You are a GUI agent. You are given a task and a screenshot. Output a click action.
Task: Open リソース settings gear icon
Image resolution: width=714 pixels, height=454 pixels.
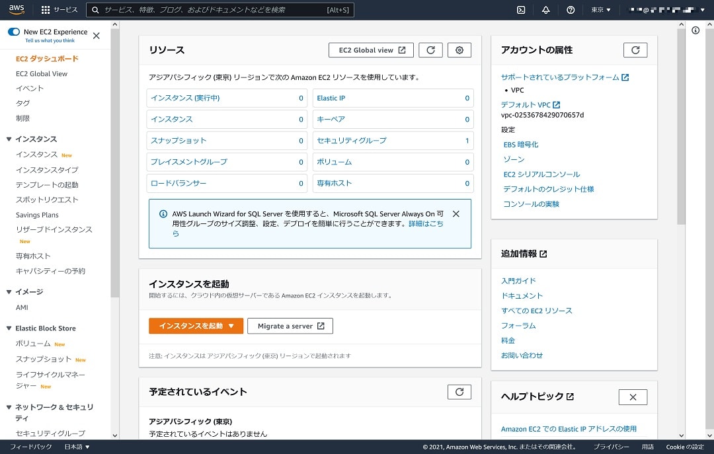[x=459, y=50]
